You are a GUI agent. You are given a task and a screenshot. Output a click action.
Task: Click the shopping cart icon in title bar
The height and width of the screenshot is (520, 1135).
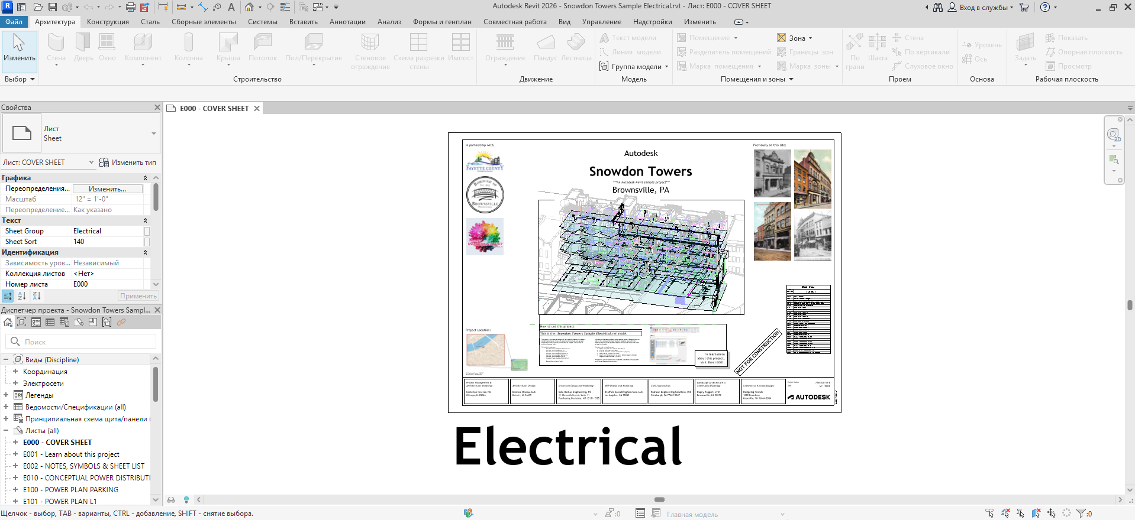pos(1024,7)
